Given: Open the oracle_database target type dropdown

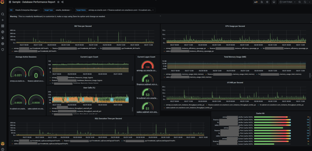Looking at the screenshot, I should click(63, 10).
